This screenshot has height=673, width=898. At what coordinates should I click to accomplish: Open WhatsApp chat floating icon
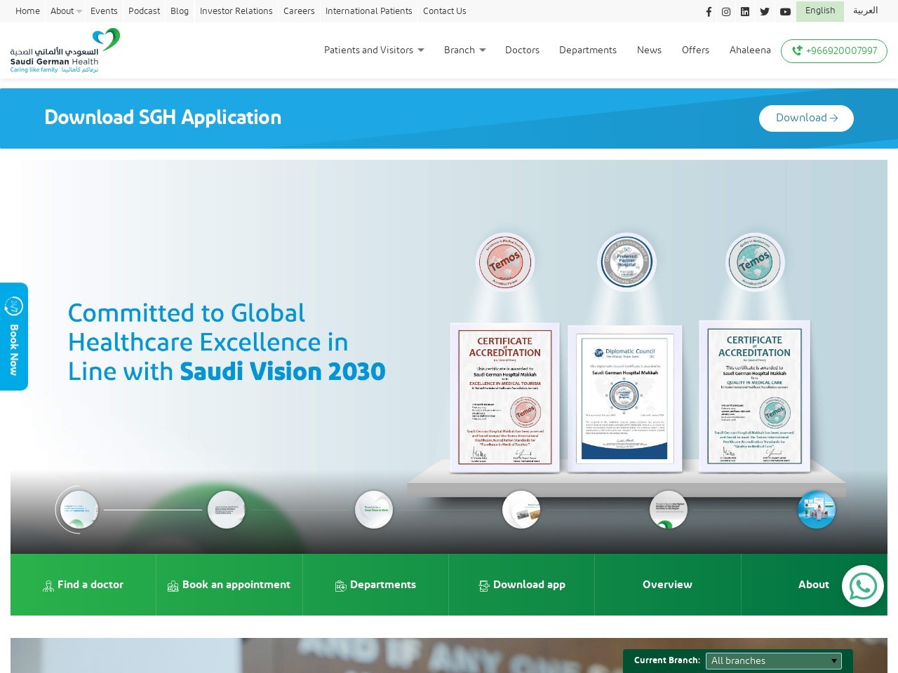click(863, 586)
